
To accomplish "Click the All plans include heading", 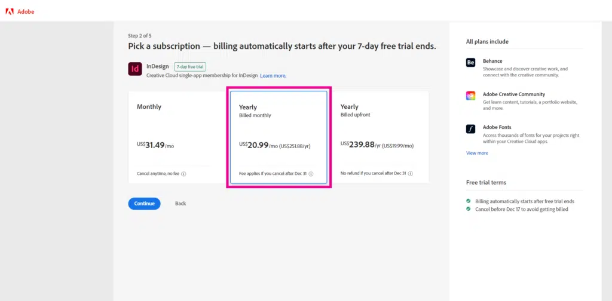I will point(487,42).
